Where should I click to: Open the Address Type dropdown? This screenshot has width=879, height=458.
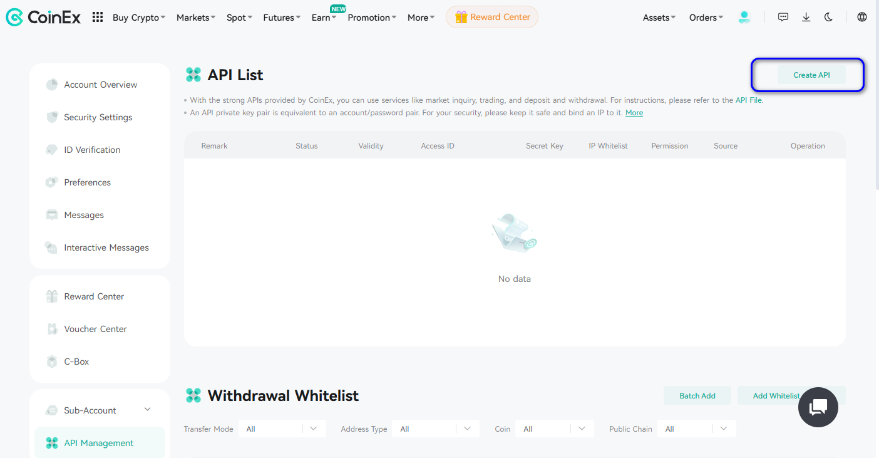(435, 429)
